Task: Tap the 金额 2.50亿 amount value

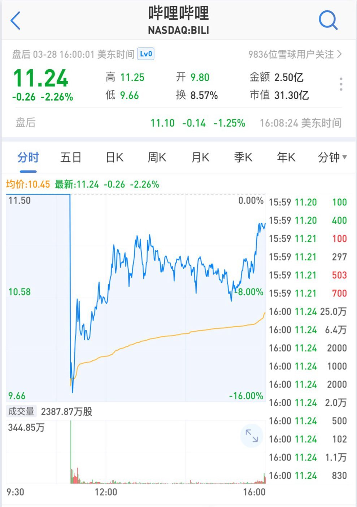Action: [277, 77]
